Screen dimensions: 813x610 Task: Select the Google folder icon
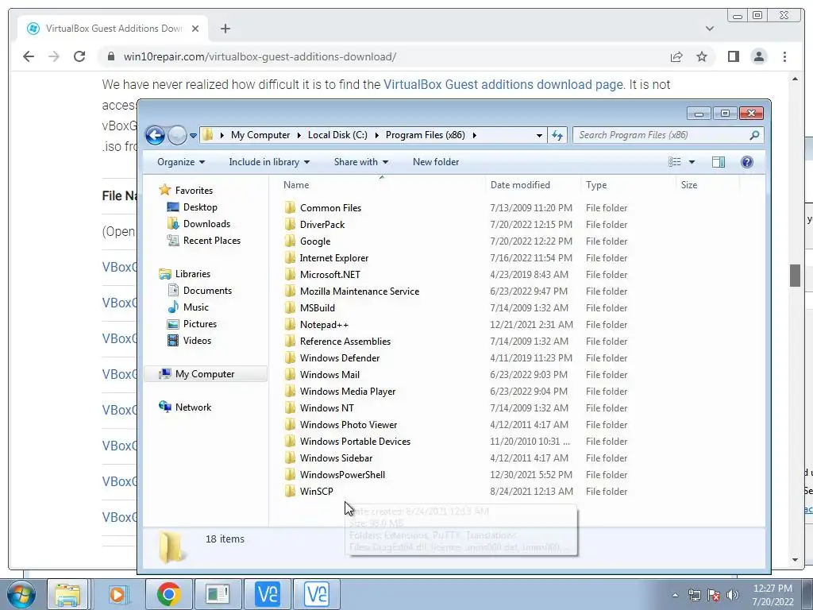290,241
